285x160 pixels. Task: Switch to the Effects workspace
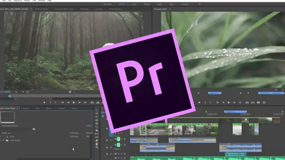click(x=147, y=4)
